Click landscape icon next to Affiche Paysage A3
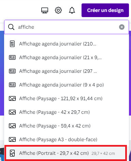Image resolution: width=131 pixels, height=161 pixels. coord(12,139)
